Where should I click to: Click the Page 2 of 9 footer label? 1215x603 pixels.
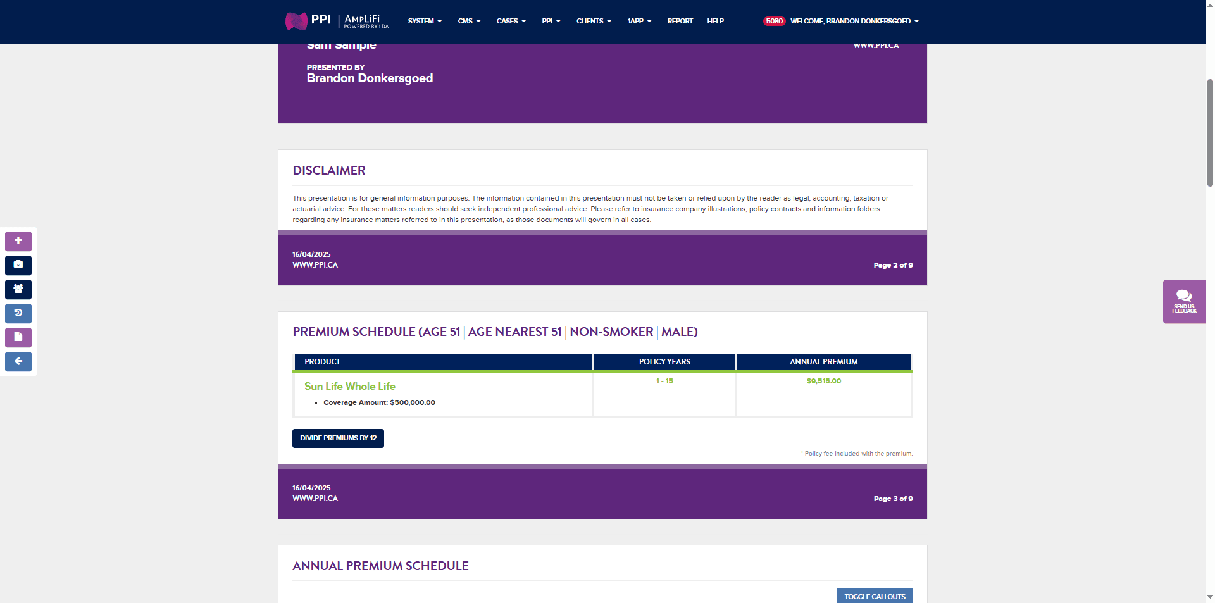893,265
